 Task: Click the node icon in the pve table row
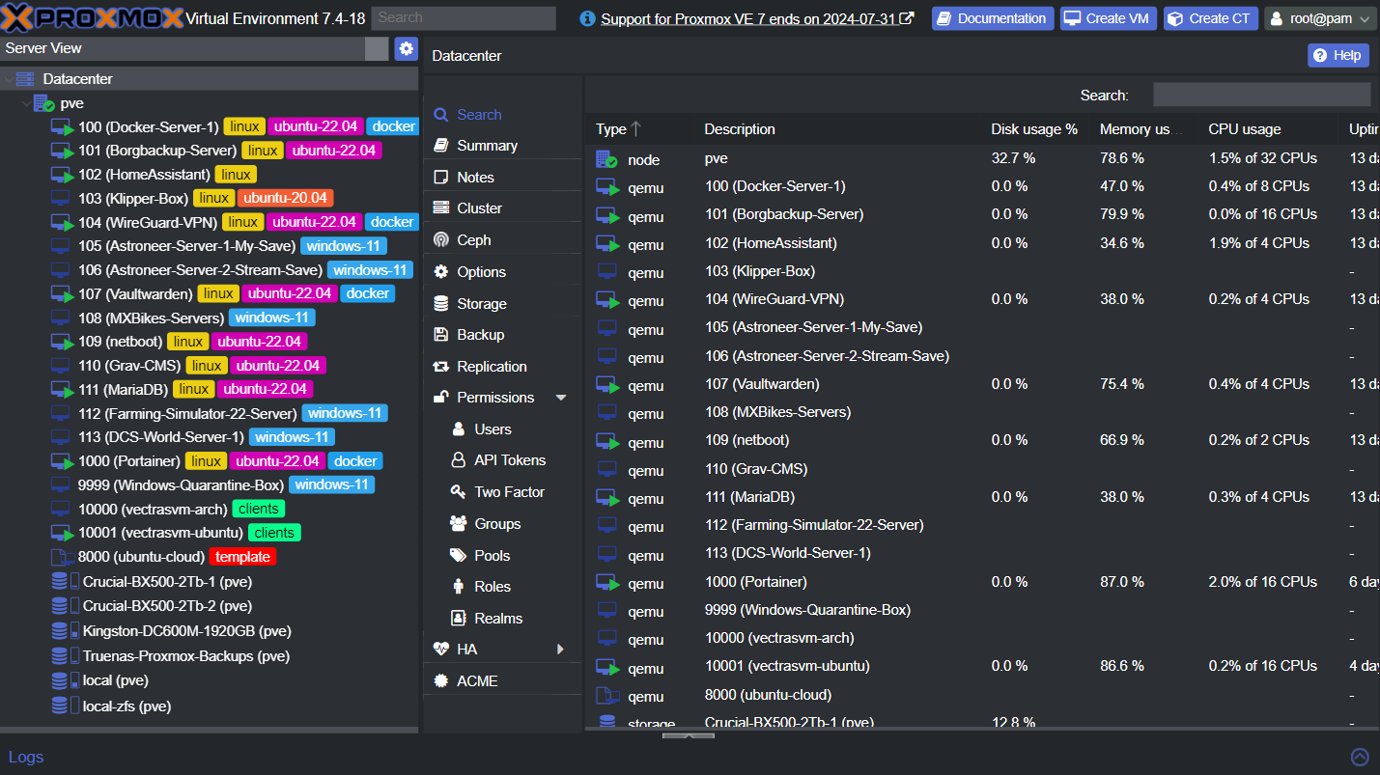tap(606, 159)
